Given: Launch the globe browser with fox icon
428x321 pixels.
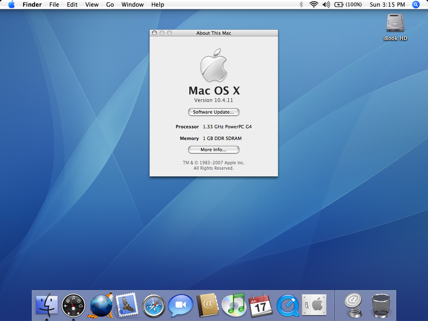Looking at the screenshot, I should click(100, 306).
